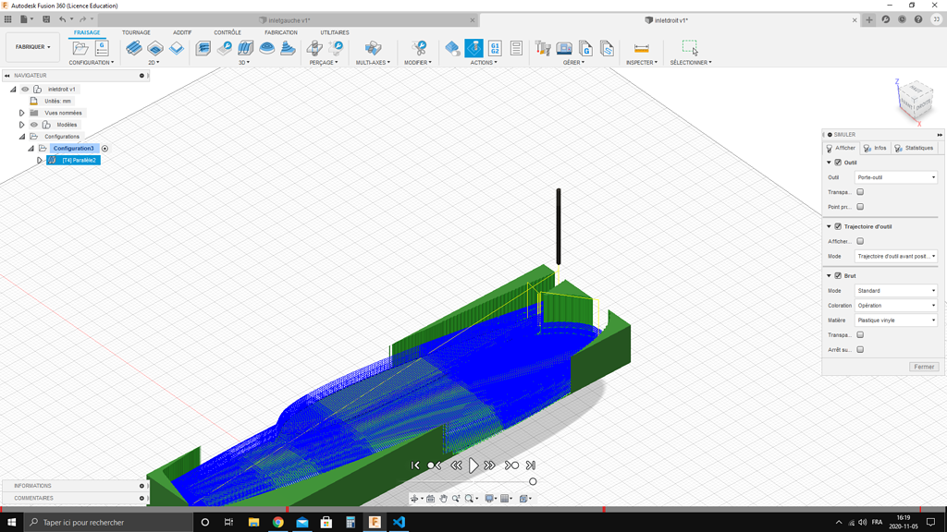Uncheck the Brut section checkbox
Image resolution: width=947 pixels, height=532 pixels.
point(839,275)
